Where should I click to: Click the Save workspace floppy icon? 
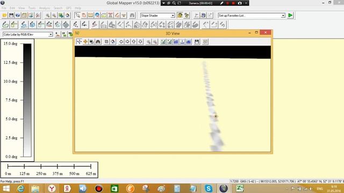tap(11, 16)
